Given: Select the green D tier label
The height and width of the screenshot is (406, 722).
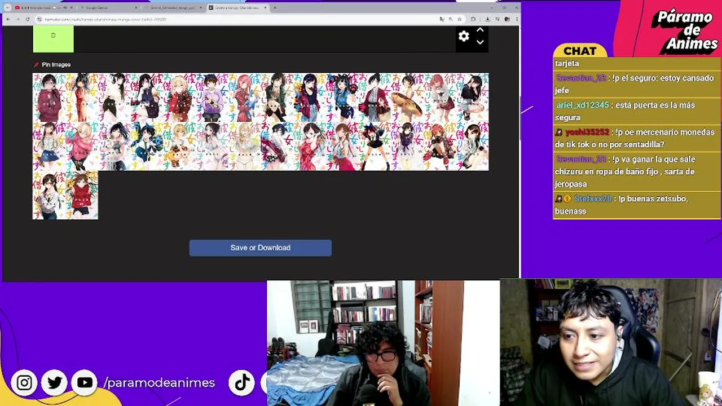Looking at the screenshot, I should (53, 39).
